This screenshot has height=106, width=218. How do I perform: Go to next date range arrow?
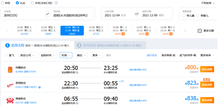pos(185,31)
